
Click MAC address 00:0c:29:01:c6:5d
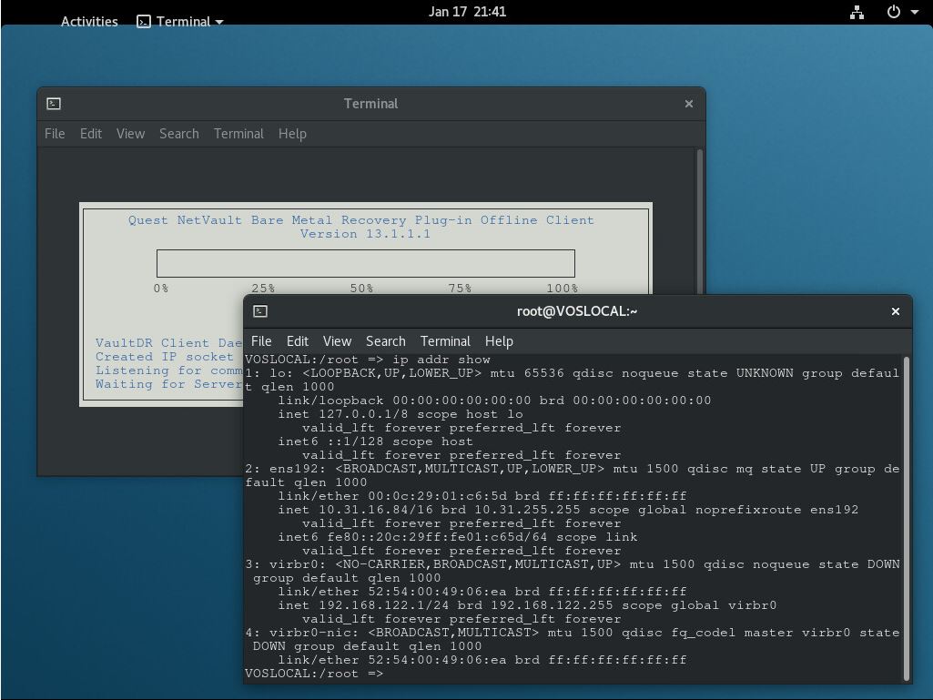pos(437,496)
